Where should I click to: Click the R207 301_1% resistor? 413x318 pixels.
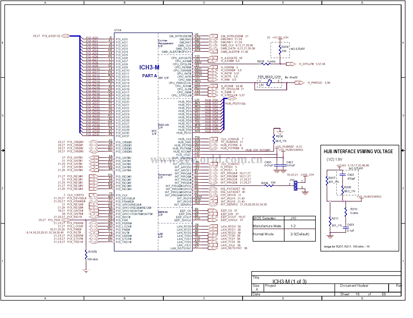pos(327,180)
